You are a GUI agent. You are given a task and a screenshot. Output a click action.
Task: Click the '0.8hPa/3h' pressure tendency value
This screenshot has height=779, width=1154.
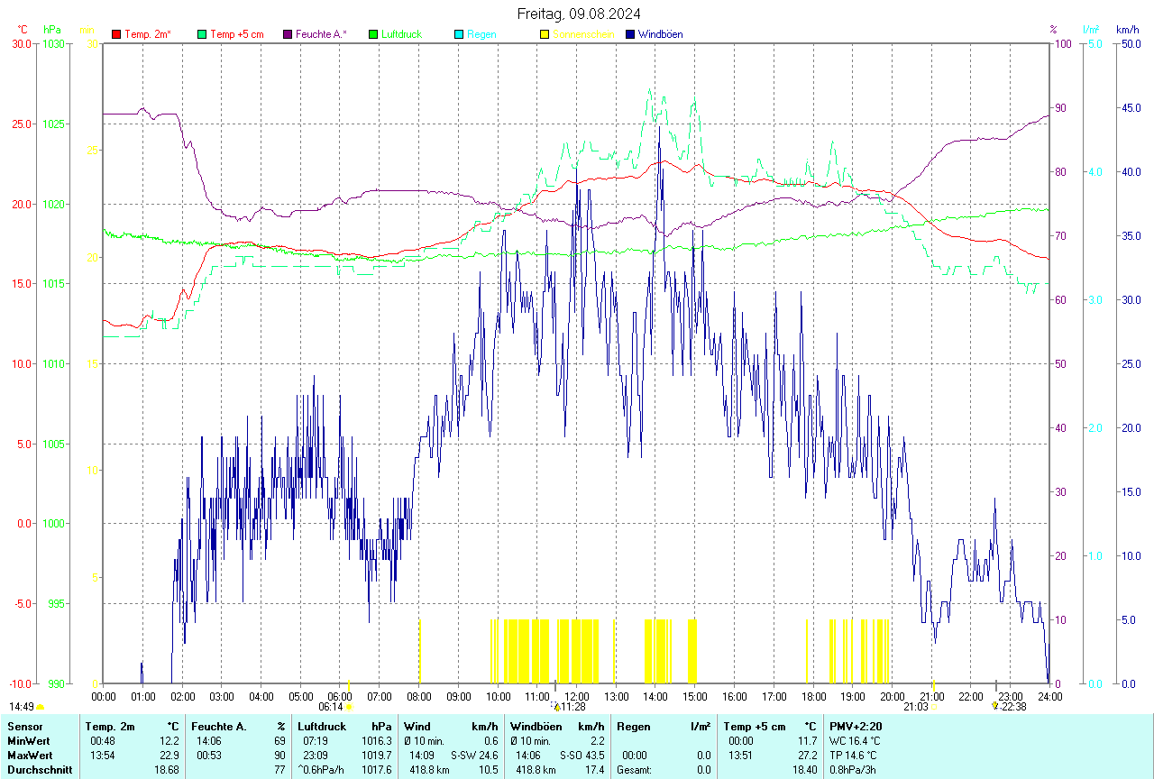pyautogui.click(x=853, y=770)
